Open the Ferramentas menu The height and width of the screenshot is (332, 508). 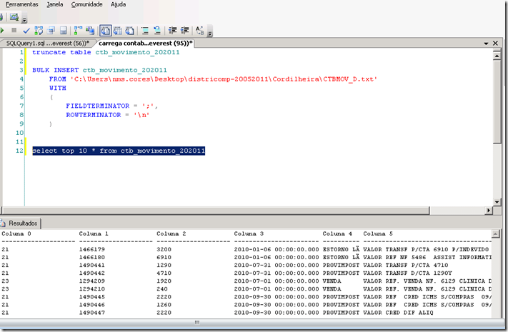(x=21, y=4)
